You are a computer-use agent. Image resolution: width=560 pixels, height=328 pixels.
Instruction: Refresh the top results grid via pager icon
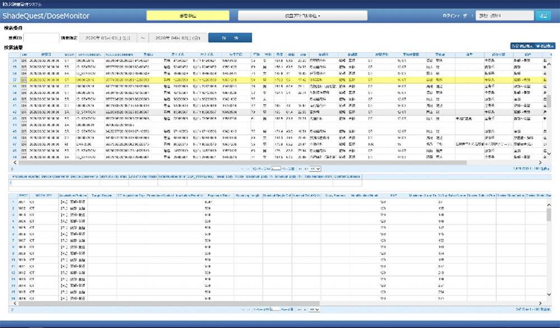tap(12, 169)
